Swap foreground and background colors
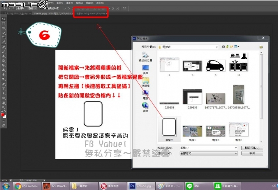The image size is (278, 190). click(5, 111)
